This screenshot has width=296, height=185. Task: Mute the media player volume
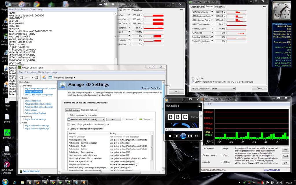pos(196,136)
